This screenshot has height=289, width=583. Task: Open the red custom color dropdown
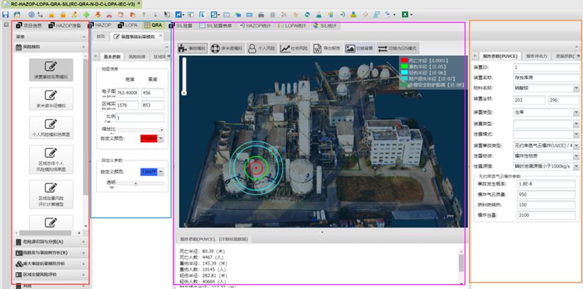point(160,138)
